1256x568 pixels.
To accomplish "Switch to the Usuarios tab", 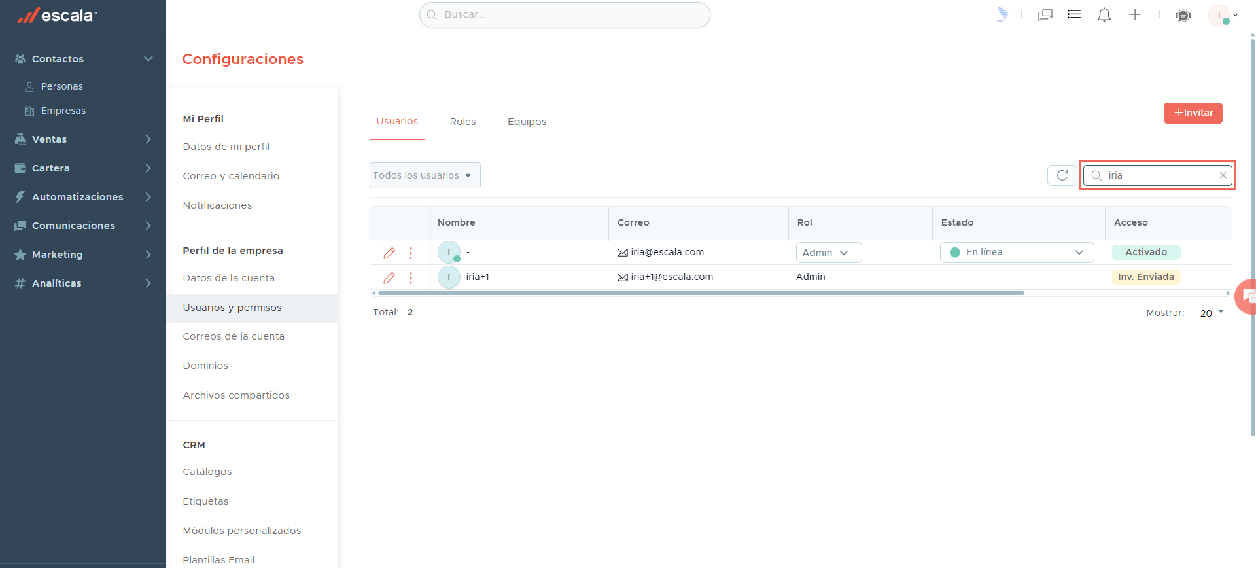I will click(x=397, y=121).
